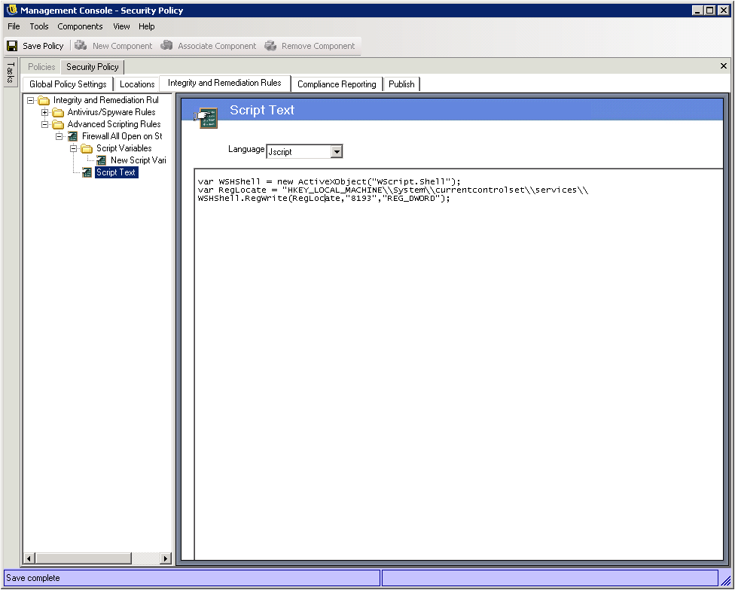
Task: Click the New Script Variable item icon
Action: pyautogui.click(x=102, y=160)
